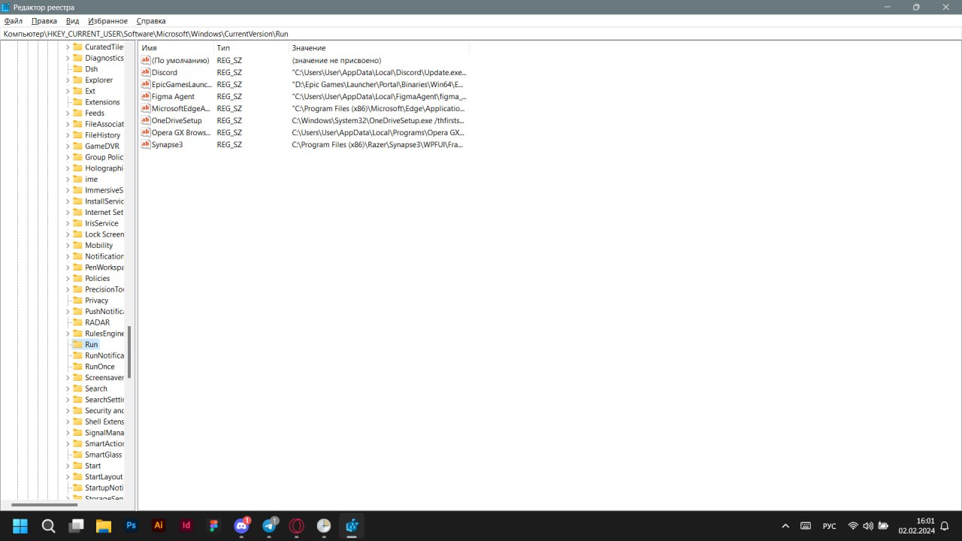This screenshot has width=962, height=541.
Task: Click the MicrosoftEdge value string icon
Action: (146, 108)
